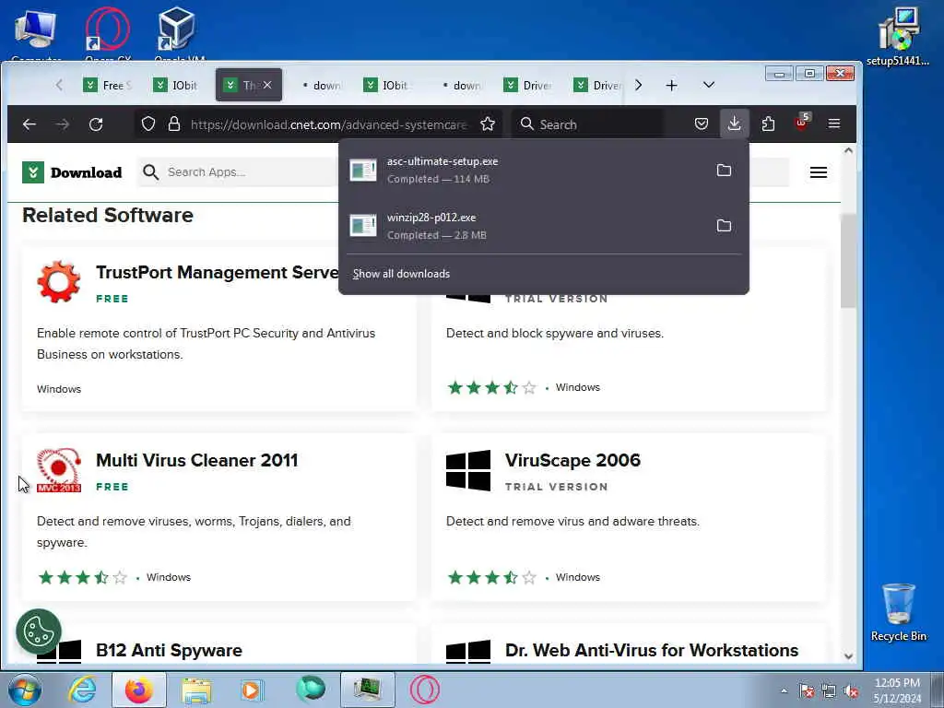This screenshot has height=708, width=944.
Task: Click the URL address bar
Action: point(328,124)
